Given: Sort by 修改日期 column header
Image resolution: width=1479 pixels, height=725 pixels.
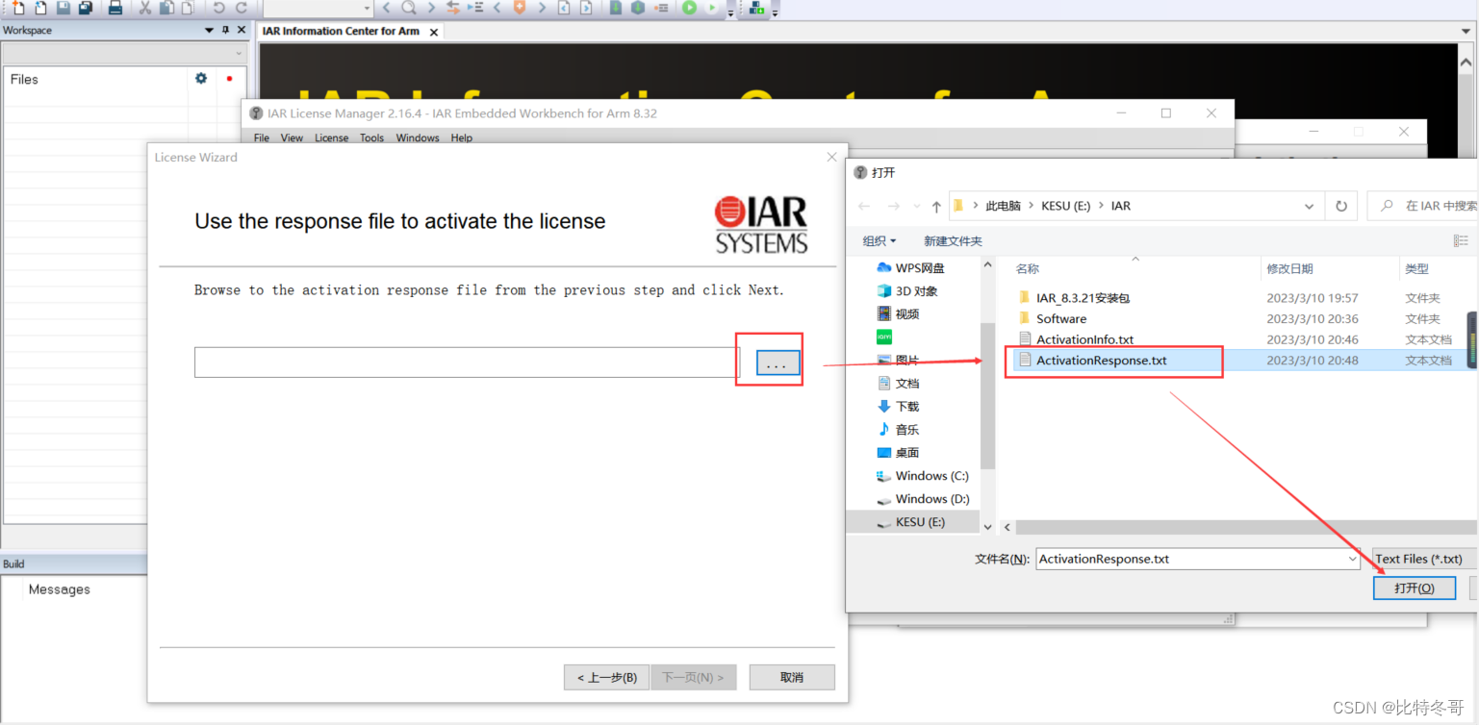Looking at the screenshot, I should [1289, 268].
